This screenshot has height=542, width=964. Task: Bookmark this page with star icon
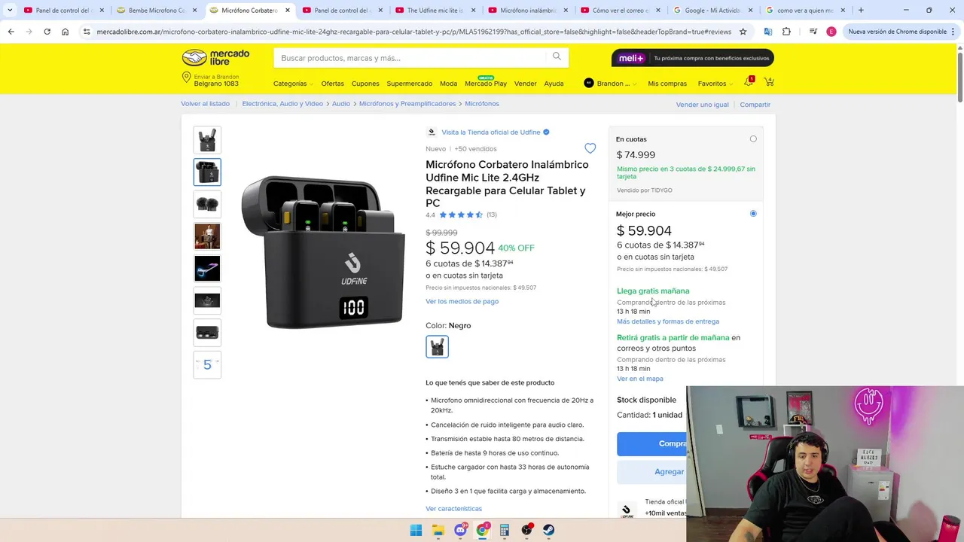pos(743,32)
